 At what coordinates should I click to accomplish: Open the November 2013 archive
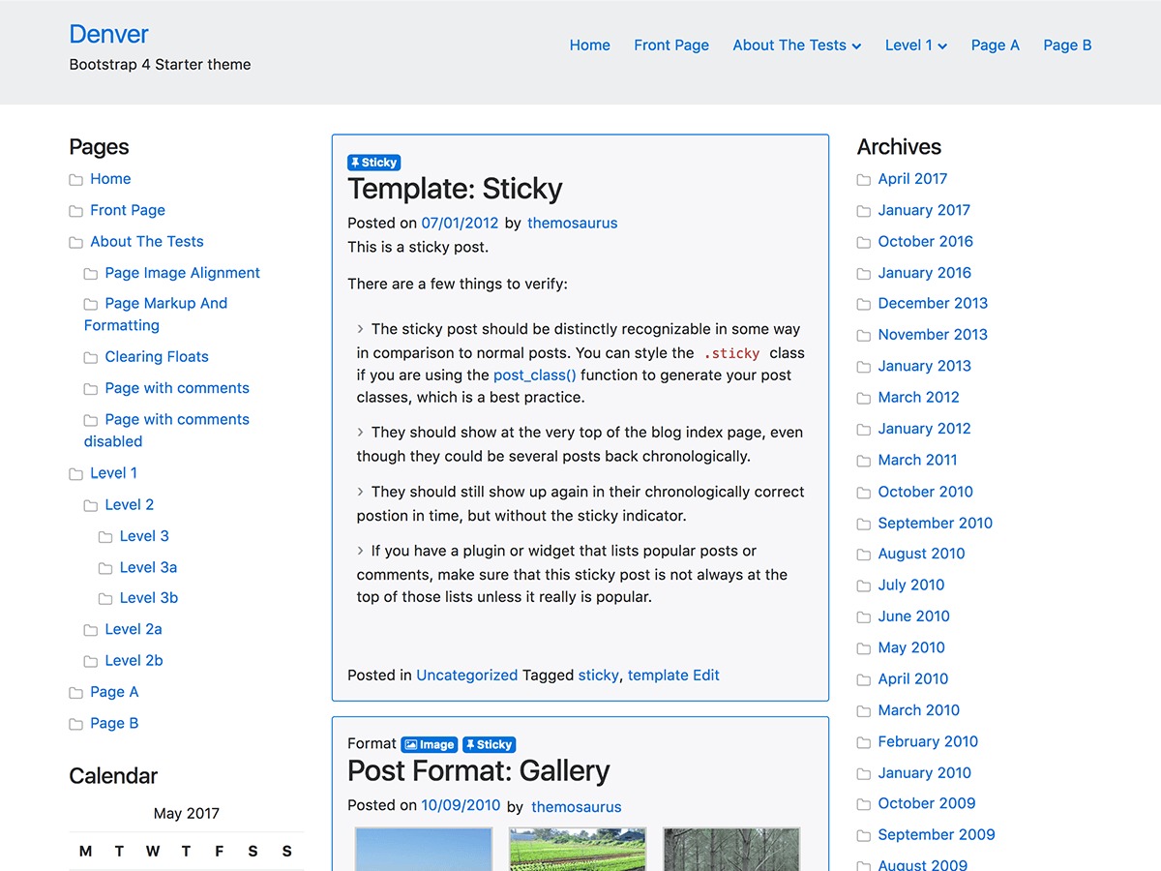pos(933,335)
